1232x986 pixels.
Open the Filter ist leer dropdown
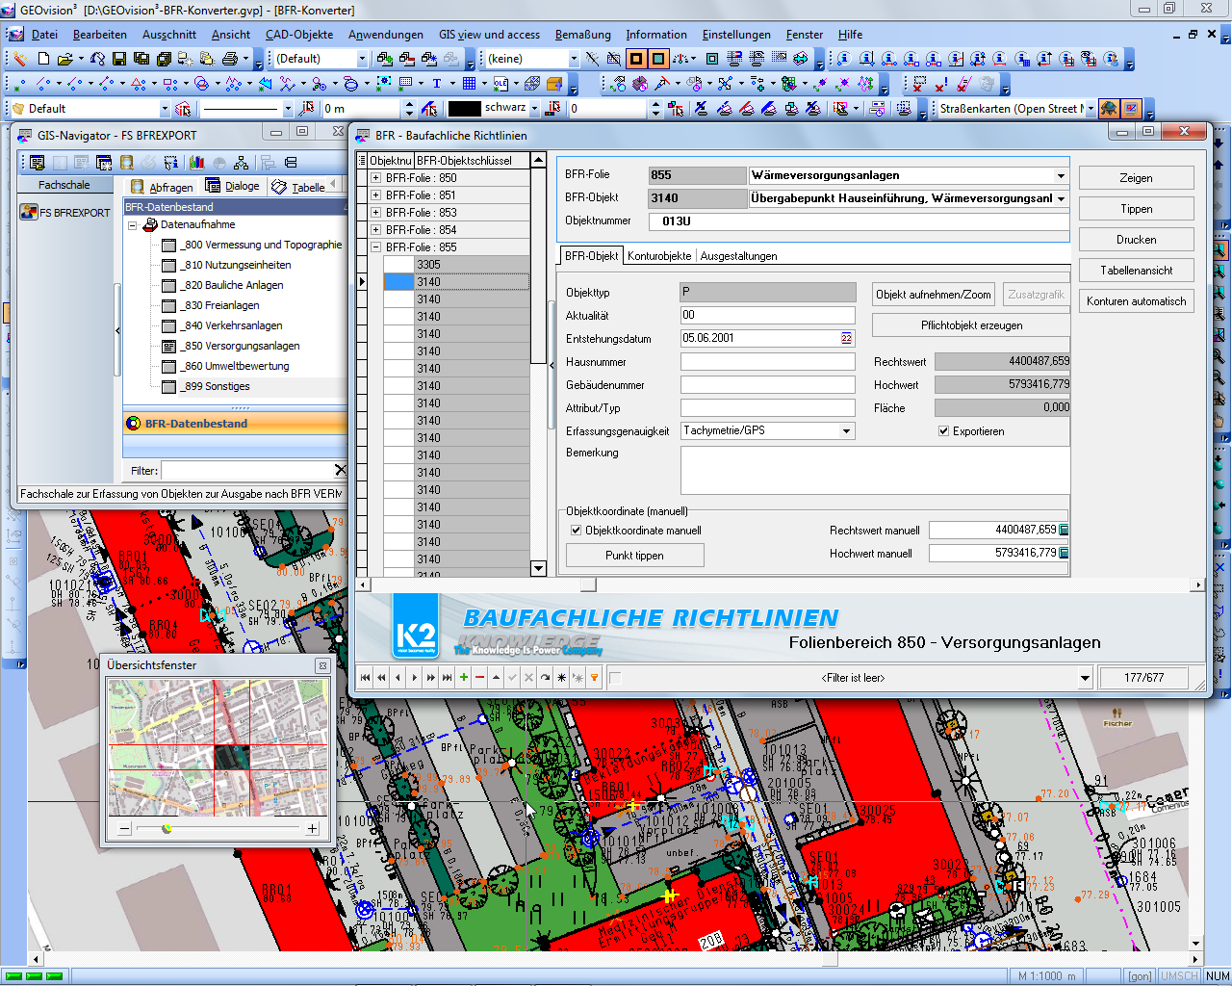pyautogui.click(x=1085, y=678)
